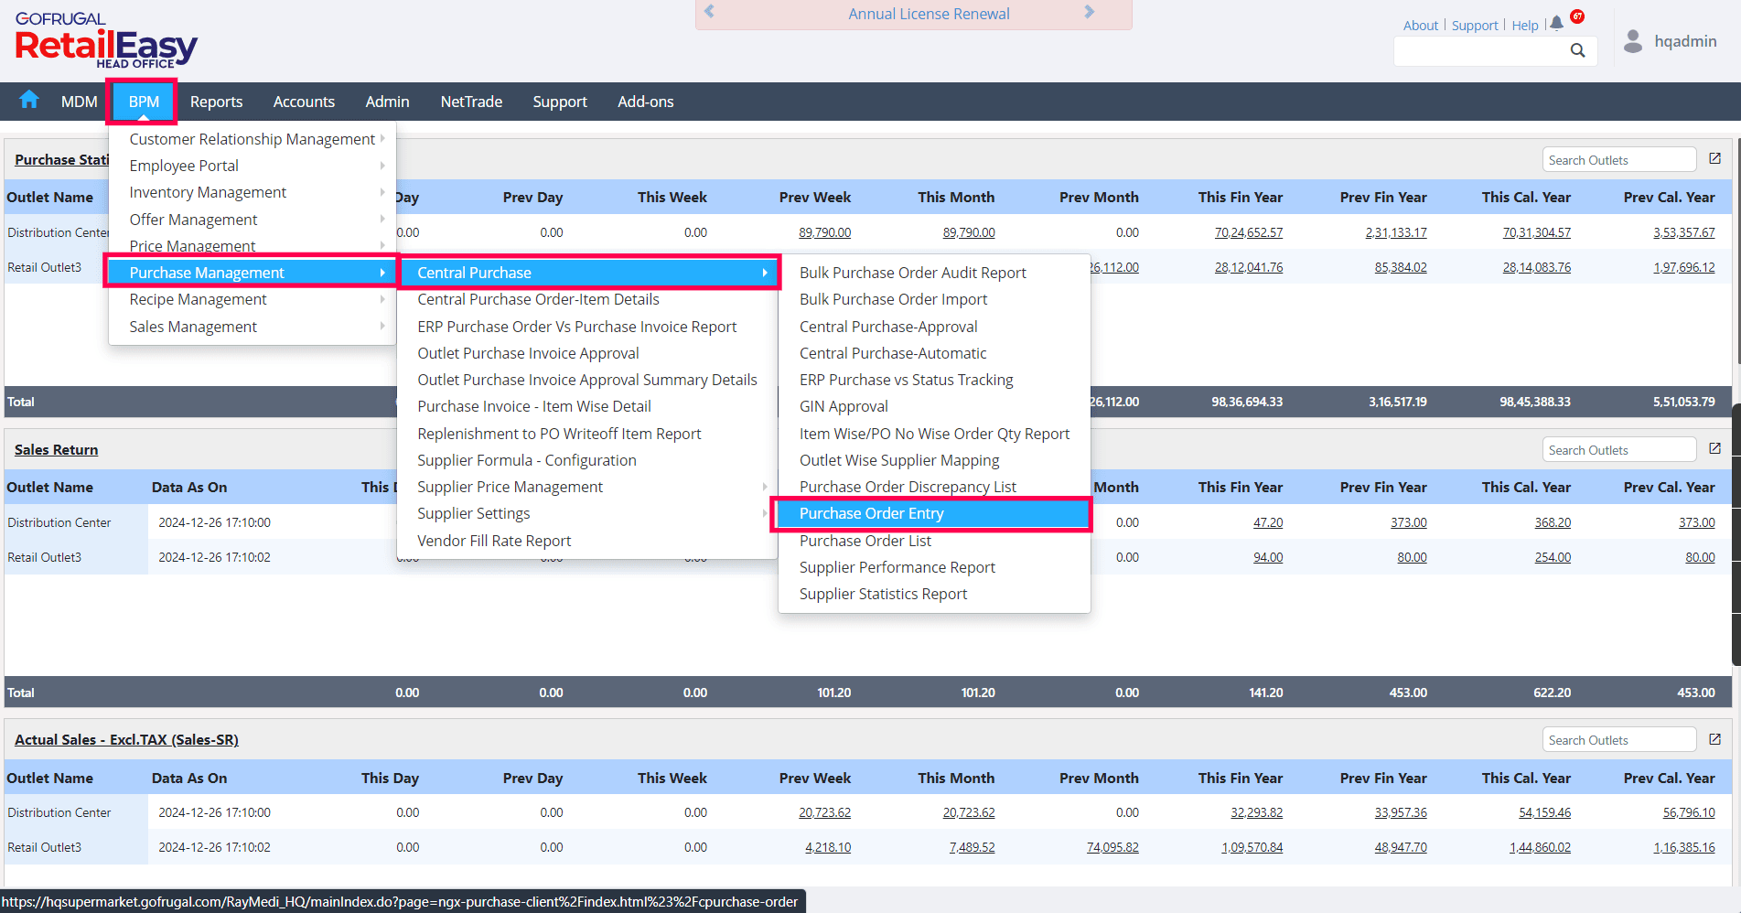This screenshot has height=913, width=1741.
Task: Open the NetTrade menu
Action: click(471, 102)
